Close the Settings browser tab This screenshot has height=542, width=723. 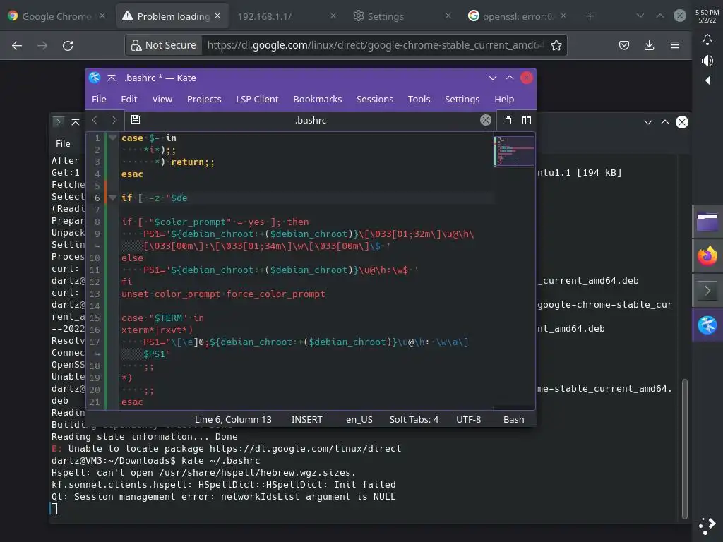(x=448, y=16)
